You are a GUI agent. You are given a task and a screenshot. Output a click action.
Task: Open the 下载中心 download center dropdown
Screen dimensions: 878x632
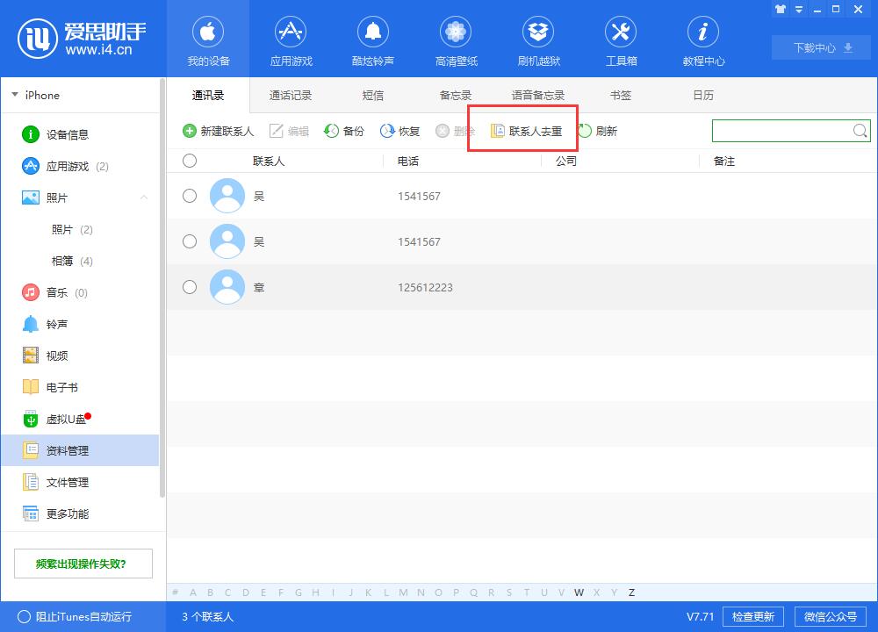pyautogui.click(x=819, y=48)
